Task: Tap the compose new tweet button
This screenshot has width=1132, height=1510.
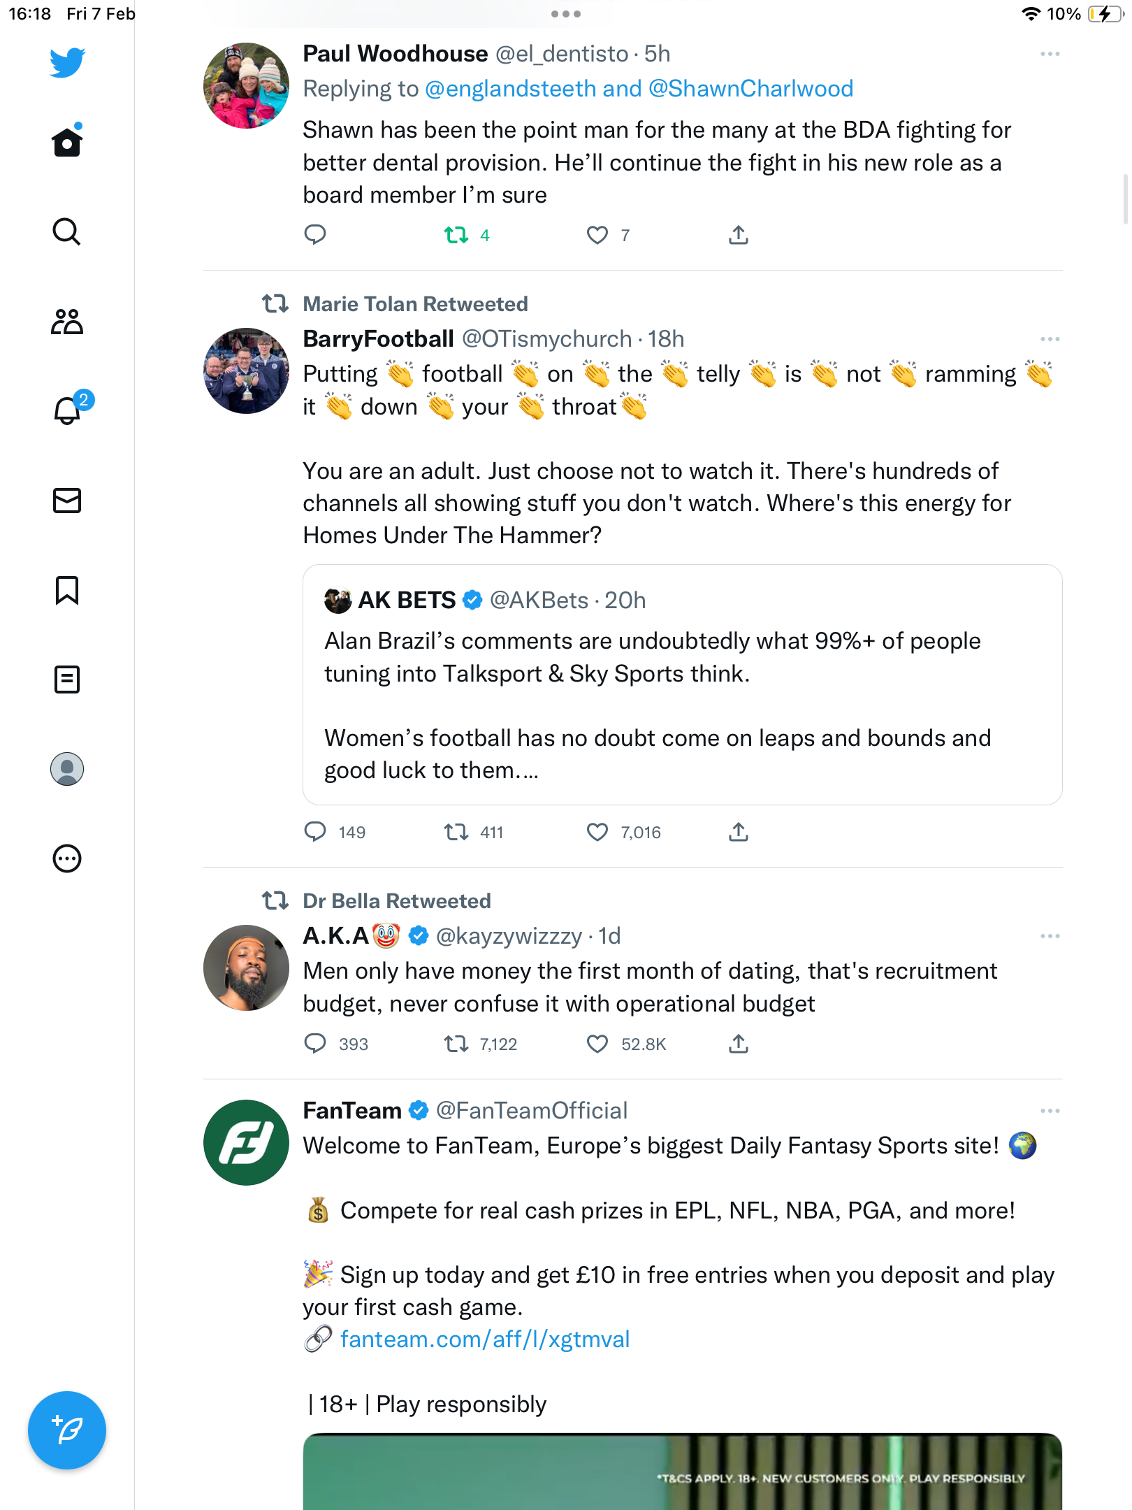Action: (67, 1430)
